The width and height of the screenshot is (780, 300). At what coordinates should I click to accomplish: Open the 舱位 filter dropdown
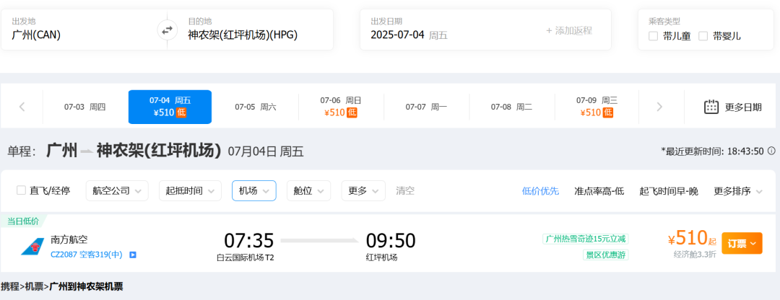(x=308, y=190)
